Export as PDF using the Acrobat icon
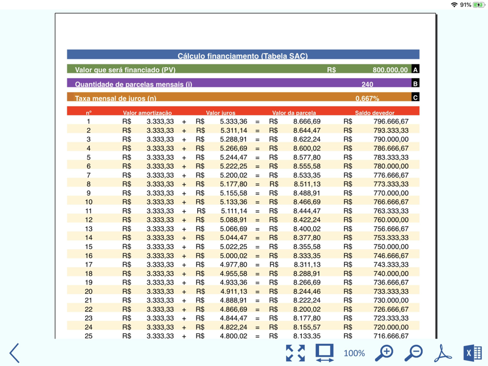This screenshot has height=366, width=488. [x=443, y=353]
